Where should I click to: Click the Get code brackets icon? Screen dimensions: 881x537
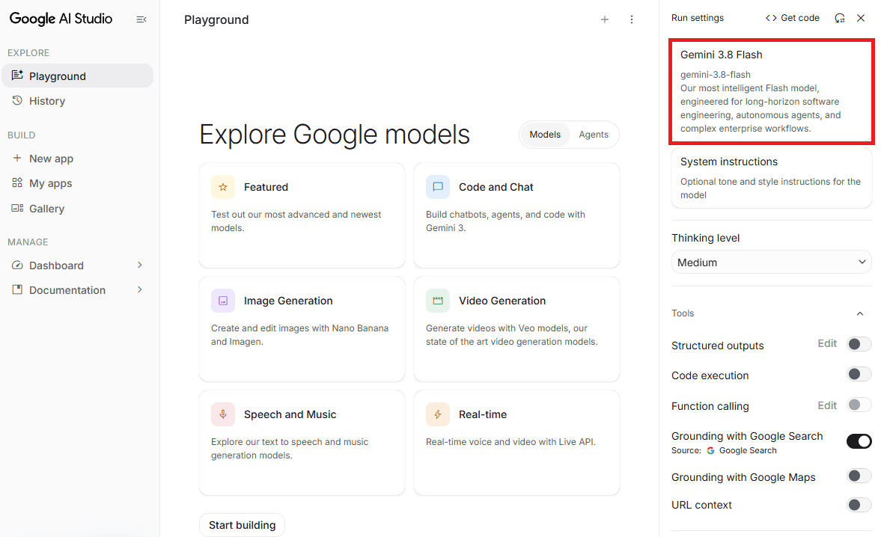pos(771,18)
